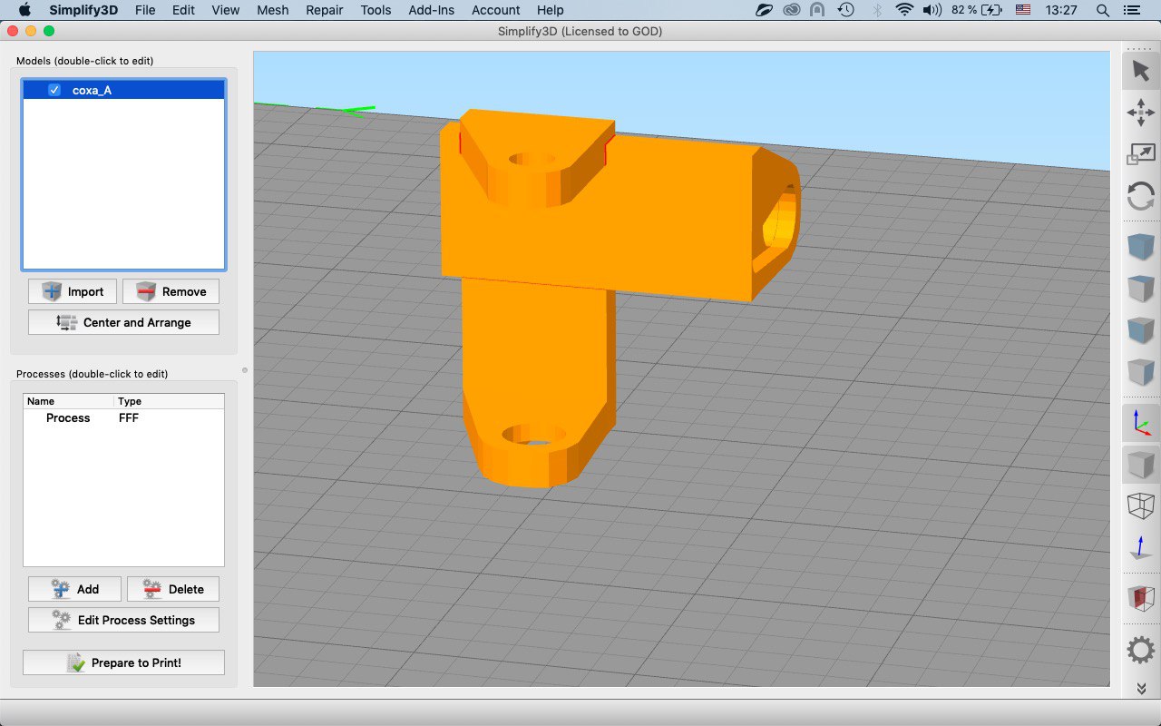Toggle wireframe cube rendering icon
This screenshot has width=1161, height=726.
[1140, 505]
